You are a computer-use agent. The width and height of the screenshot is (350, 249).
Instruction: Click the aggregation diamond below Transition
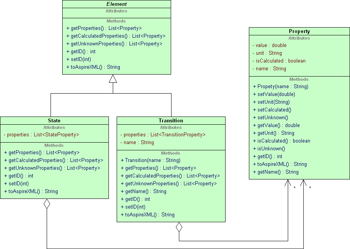[179, 227]
